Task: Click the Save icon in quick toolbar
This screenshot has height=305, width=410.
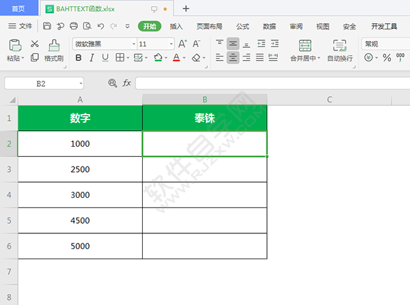Action: point(47,26)
